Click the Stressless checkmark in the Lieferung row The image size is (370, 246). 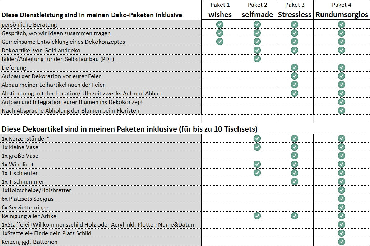click(x=295, y=67)
